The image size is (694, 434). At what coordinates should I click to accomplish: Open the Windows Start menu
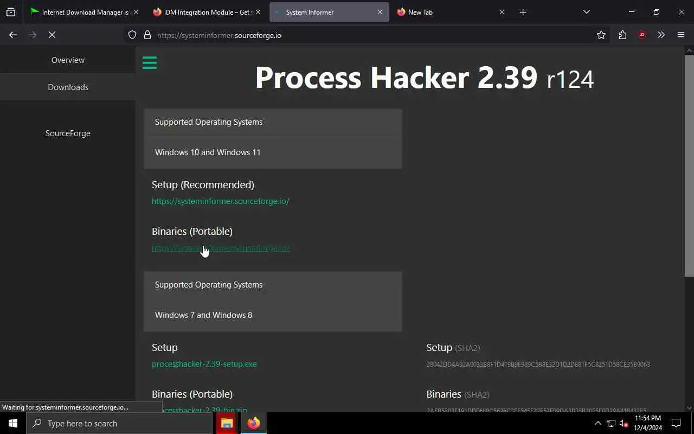13,423
